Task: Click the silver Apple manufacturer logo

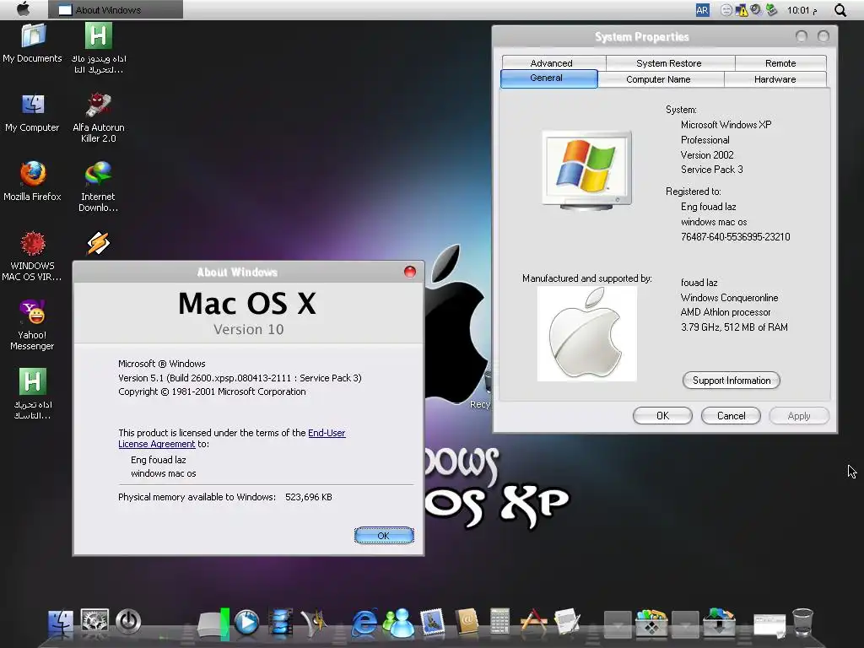Action: point(587,333)
